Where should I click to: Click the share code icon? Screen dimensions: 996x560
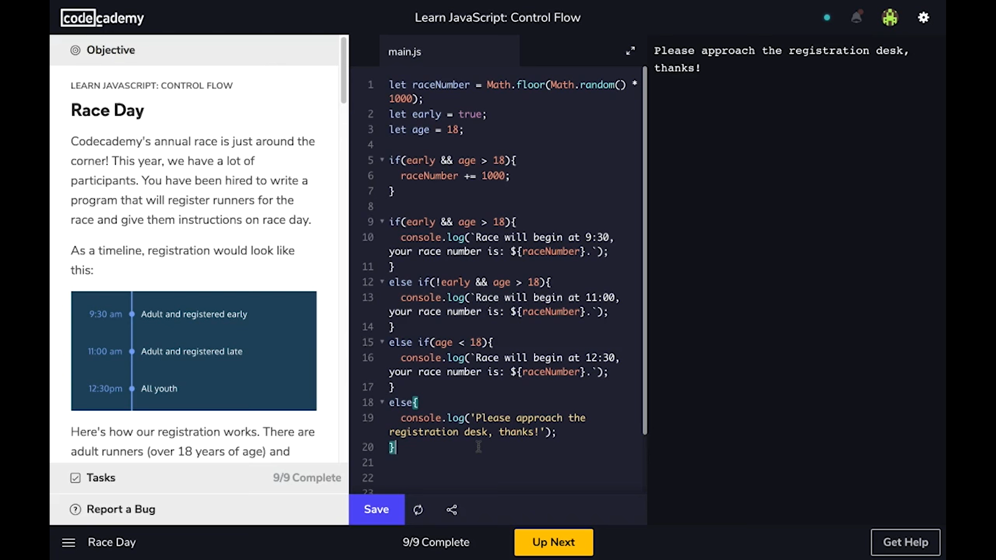452,510
